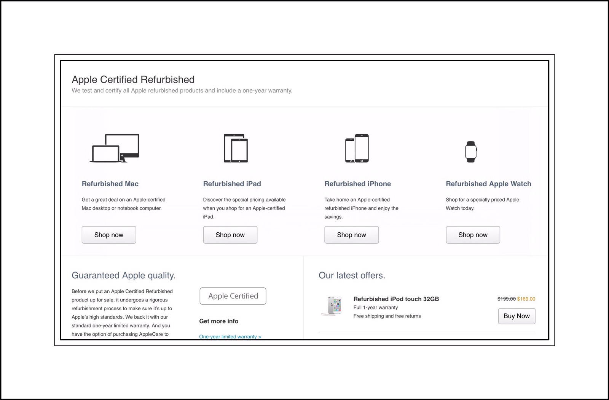Click the $169.00 sale price
The image size is (609, 400).
[x=526, y=299]
